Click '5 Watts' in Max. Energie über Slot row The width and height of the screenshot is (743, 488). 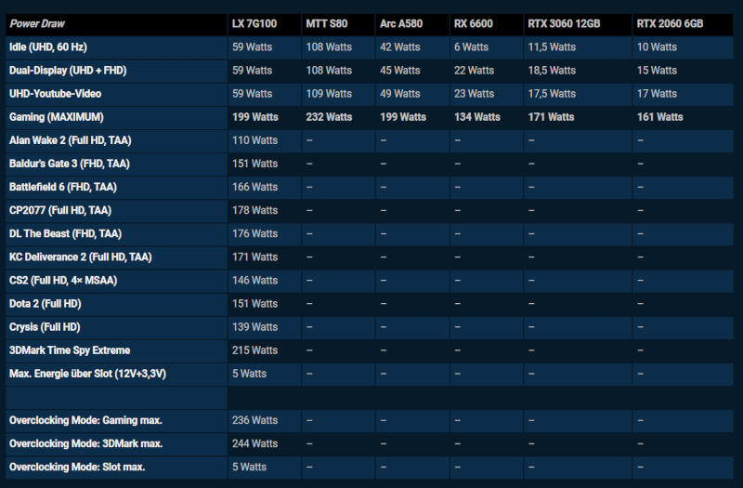pos(249,374)
